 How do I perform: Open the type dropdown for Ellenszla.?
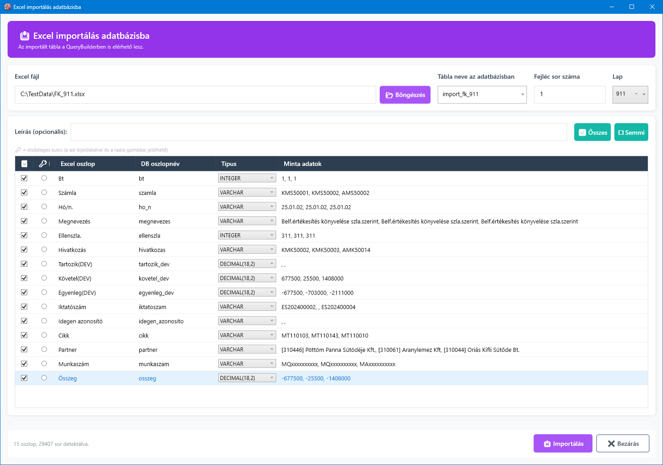point(247,235)
